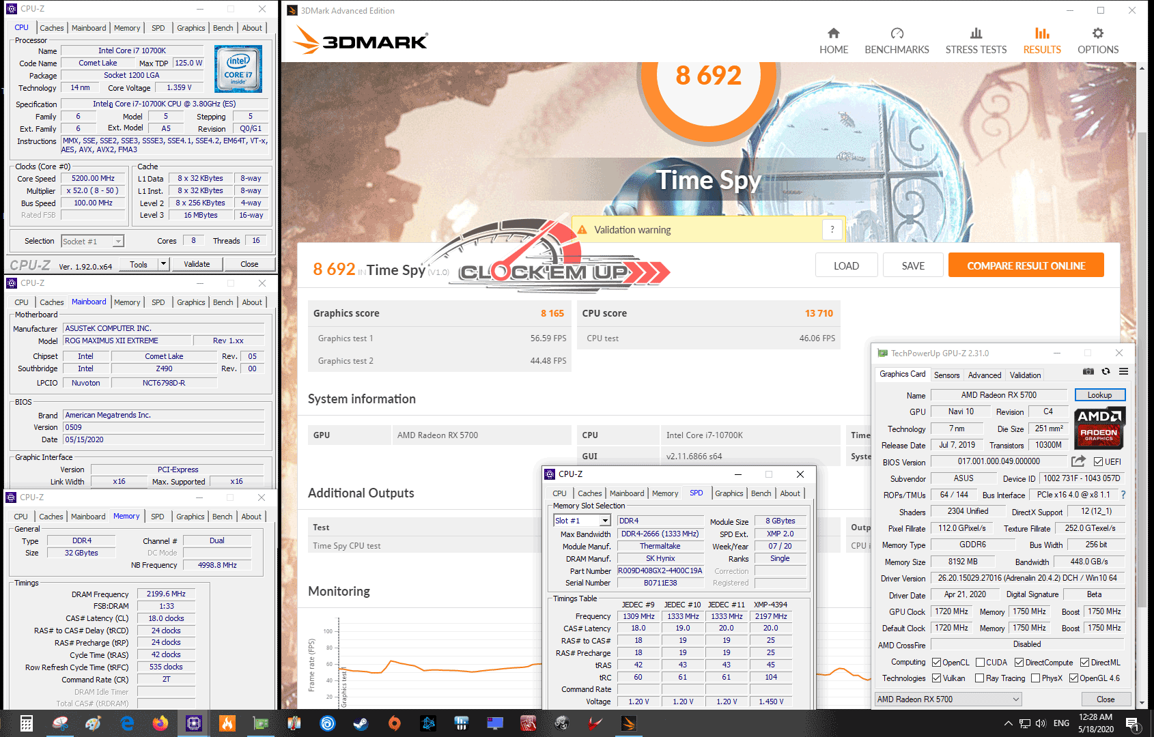Viewport: 1154px width, 737px height.
Task: Open GPU-Z hamburger menu icon
Action: [x=1123, y=372]
